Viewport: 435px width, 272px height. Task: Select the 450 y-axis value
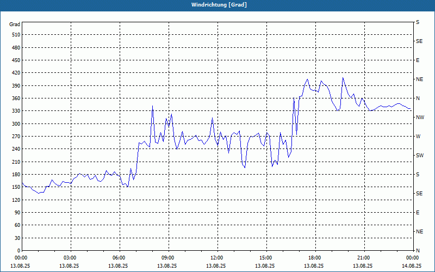16,60
